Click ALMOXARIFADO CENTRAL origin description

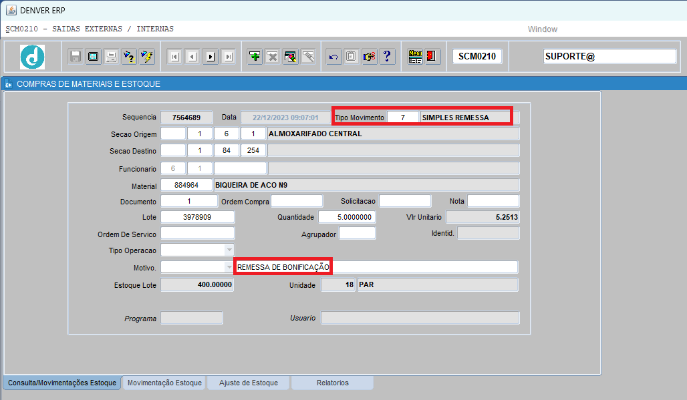click(394, 134)
